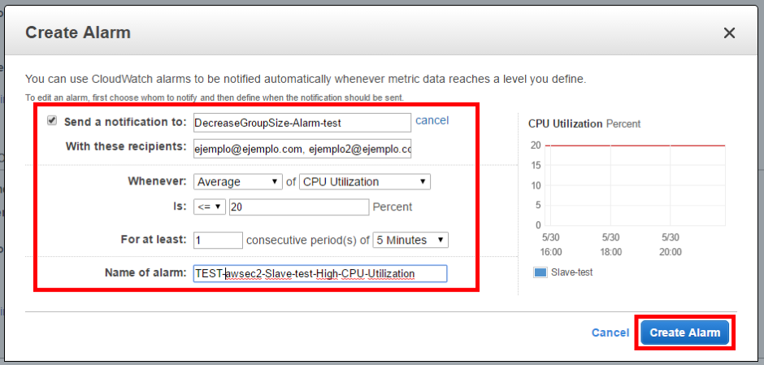Click the consecutive periods count field
This screenshot has width=764, height=365.
217,240
